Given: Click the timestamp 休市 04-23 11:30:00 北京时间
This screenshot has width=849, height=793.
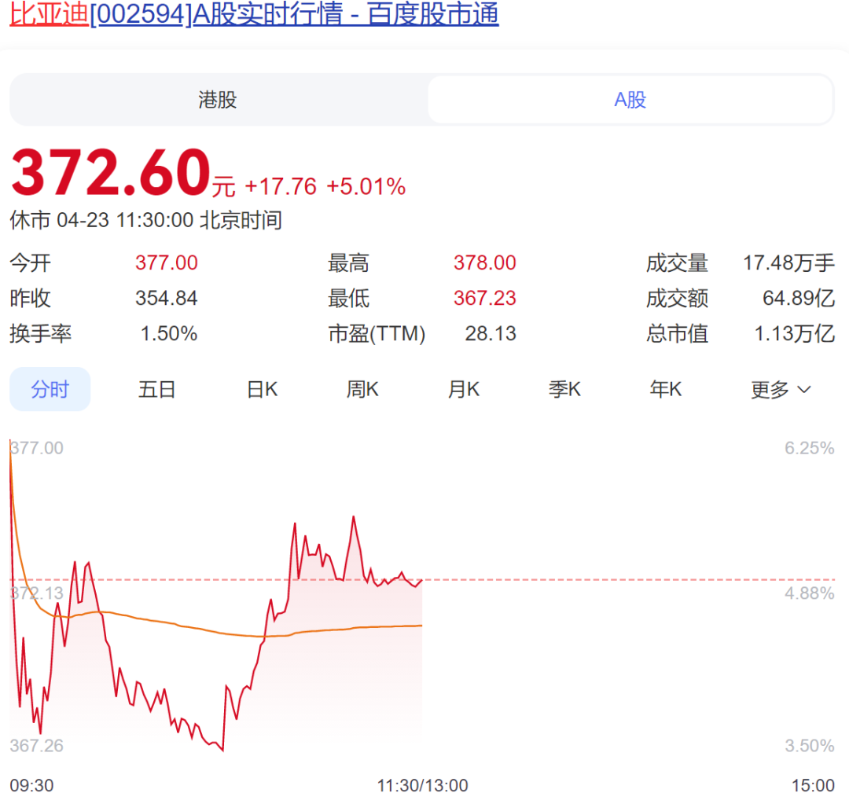Looking at the screenshot, I should [145, 220].
